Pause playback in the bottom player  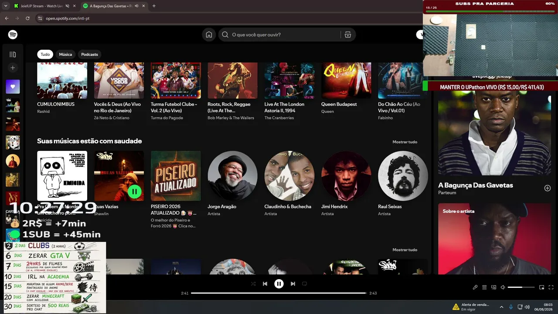pyautogui.click(x=279, y=284)
